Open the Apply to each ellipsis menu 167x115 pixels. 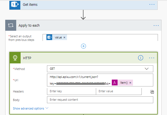(x=156, y=26)
